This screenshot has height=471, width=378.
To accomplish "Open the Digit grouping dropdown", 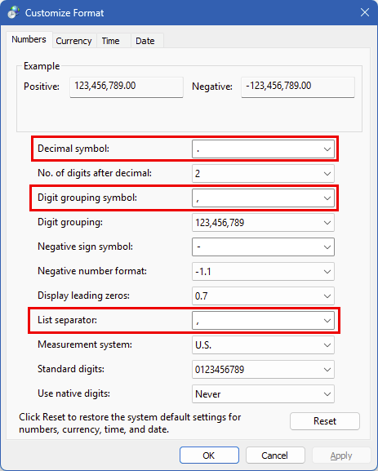I will (263, 223).
